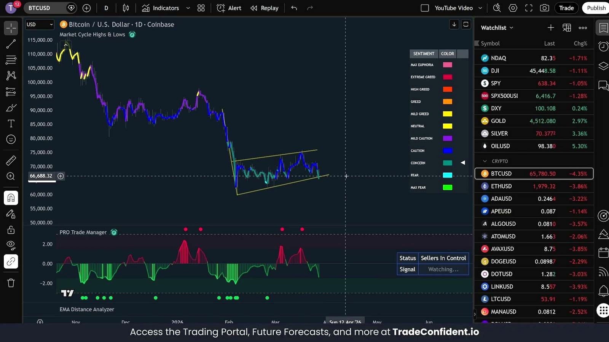
Task: Select NDAQ in the watchlist
Action: [534, 58]
